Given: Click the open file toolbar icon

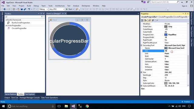Looking at the screenshot, I should 18,9.
